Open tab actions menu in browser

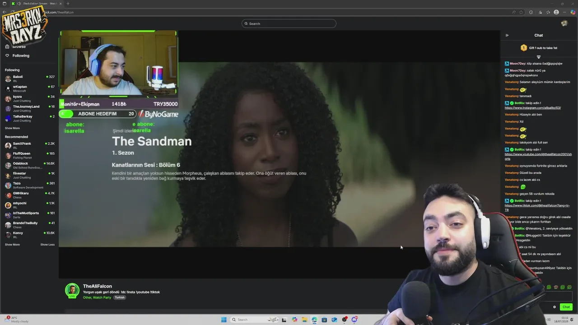pos(4,4)
